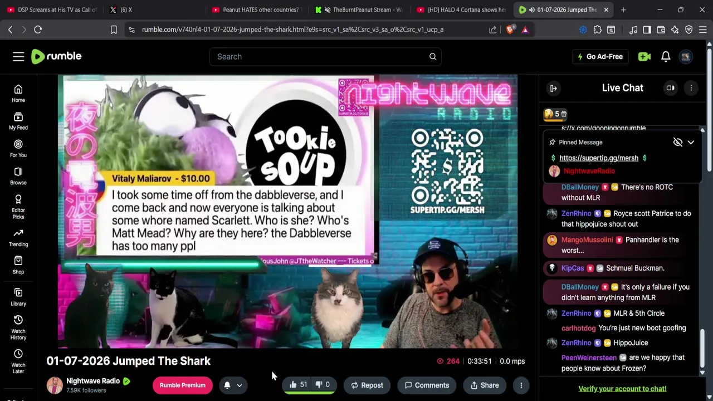Open Brave VPN shield icon
Screen dimensions: 713x401
coord(689,30)
